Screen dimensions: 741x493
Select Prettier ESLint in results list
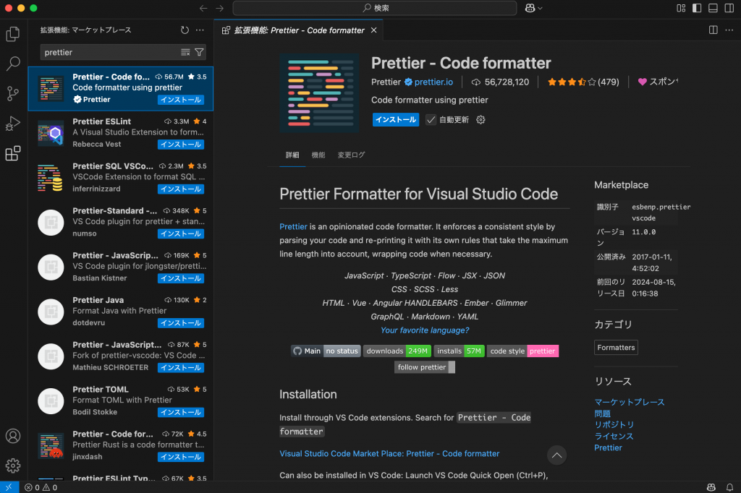point(121,133)
